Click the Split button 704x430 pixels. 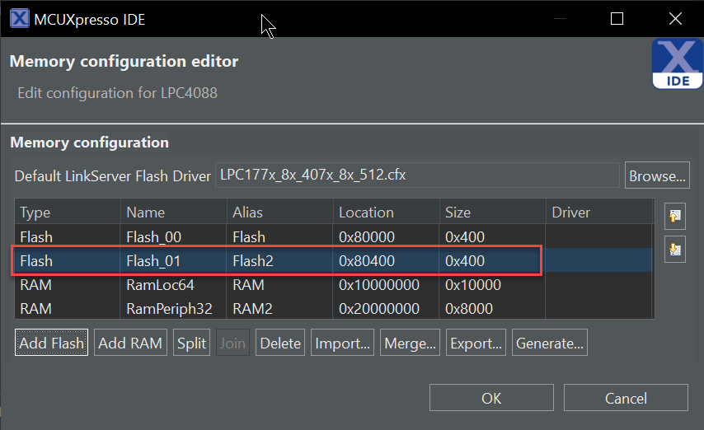coord(192,343)
